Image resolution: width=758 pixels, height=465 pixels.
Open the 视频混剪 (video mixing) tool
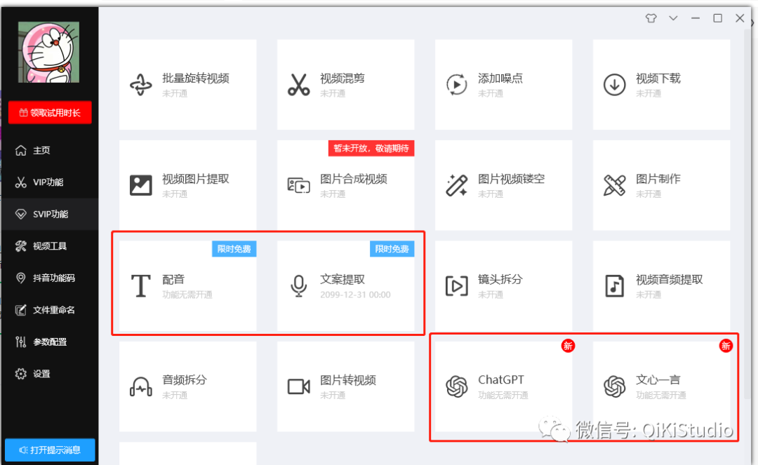345,85
